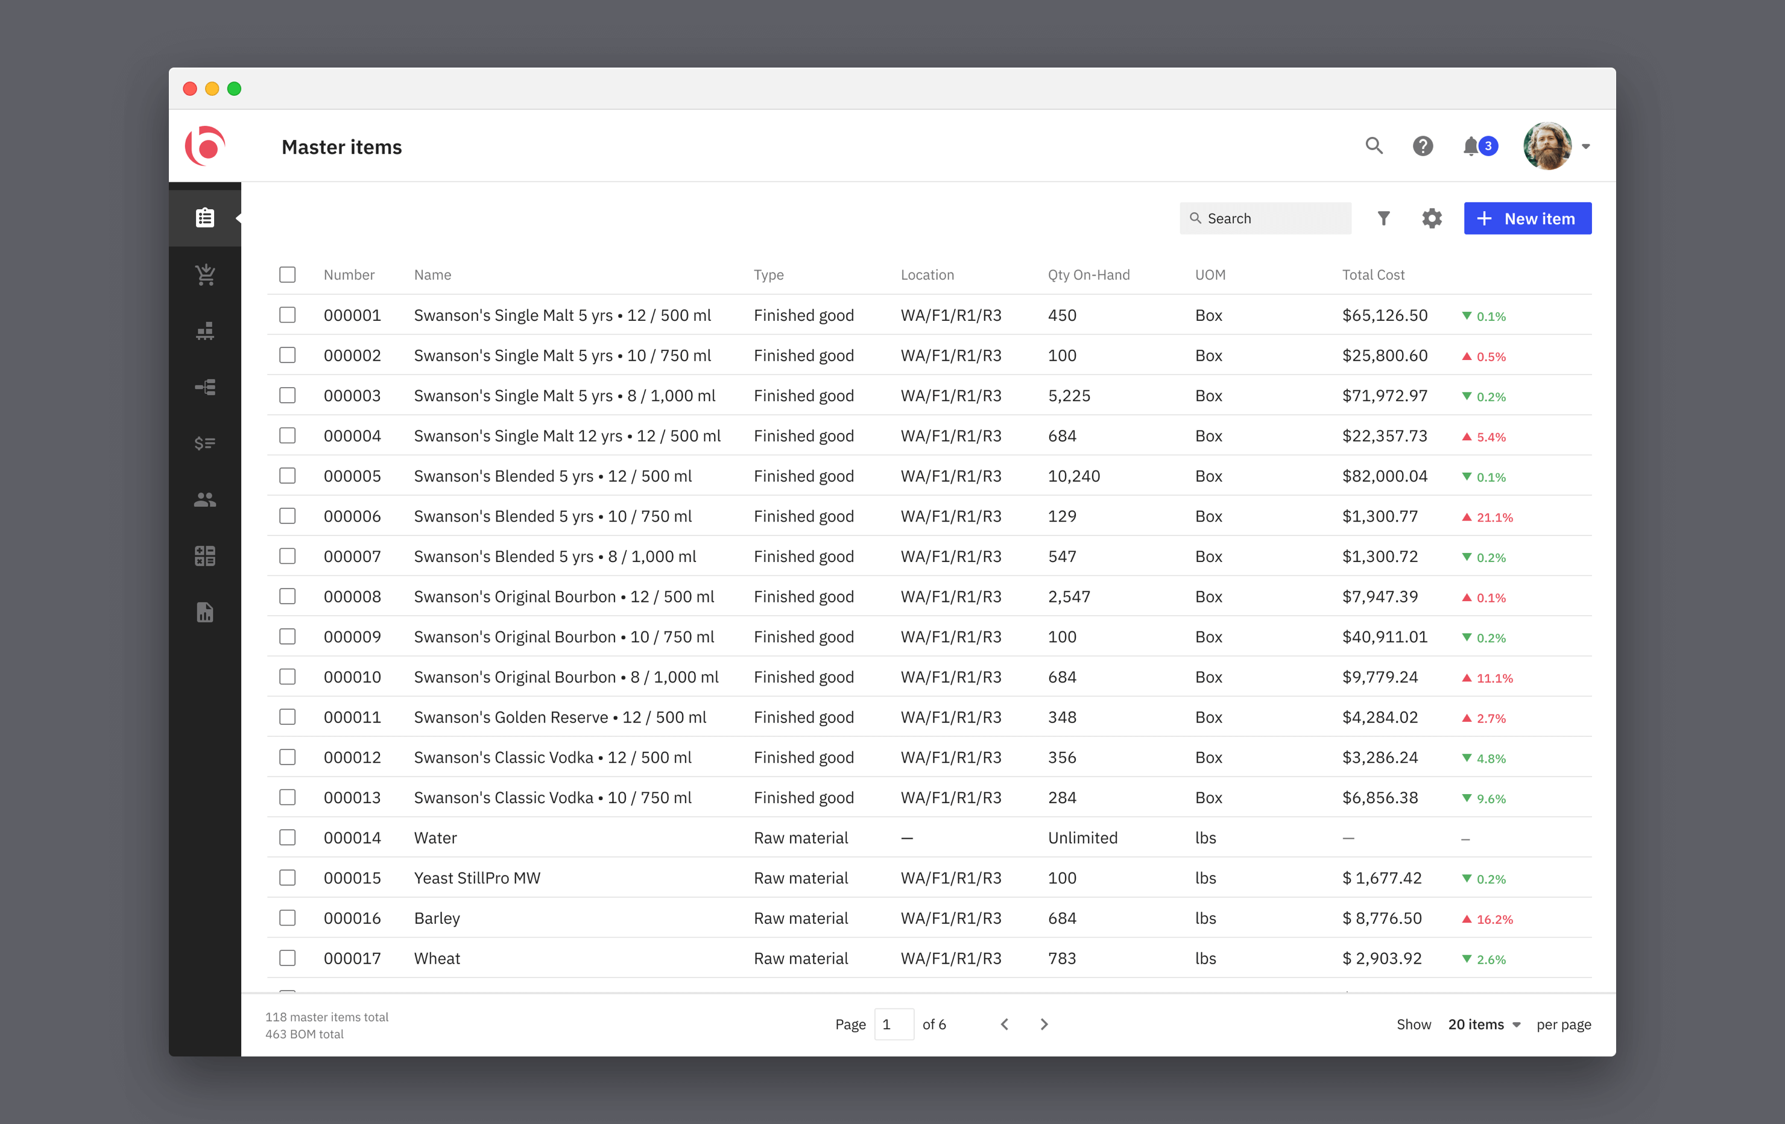
Task: Expand the user account dropdown arrow
Action: coord(1585,146)
